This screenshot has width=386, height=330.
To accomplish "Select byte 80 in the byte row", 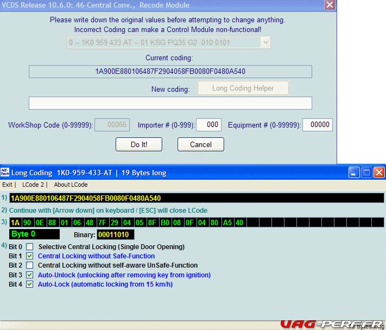I will tap(216, 223).
